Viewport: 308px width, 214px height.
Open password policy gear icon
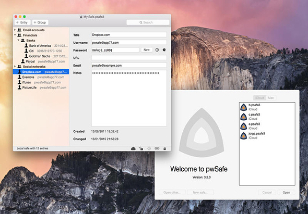pos(164,50)
